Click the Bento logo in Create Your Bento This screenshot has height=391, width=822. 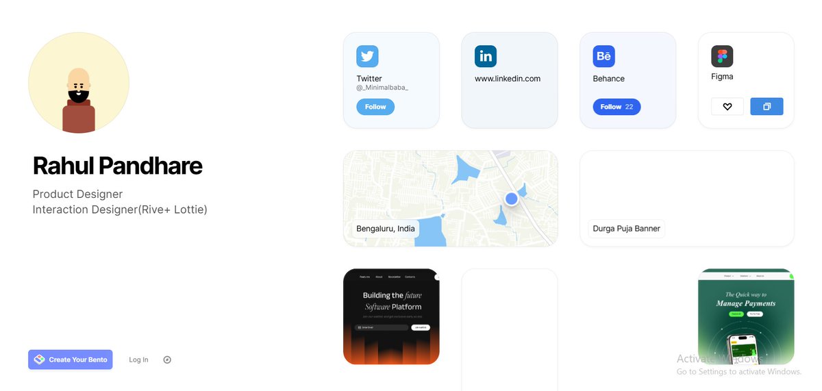click(x=40, y=360)
